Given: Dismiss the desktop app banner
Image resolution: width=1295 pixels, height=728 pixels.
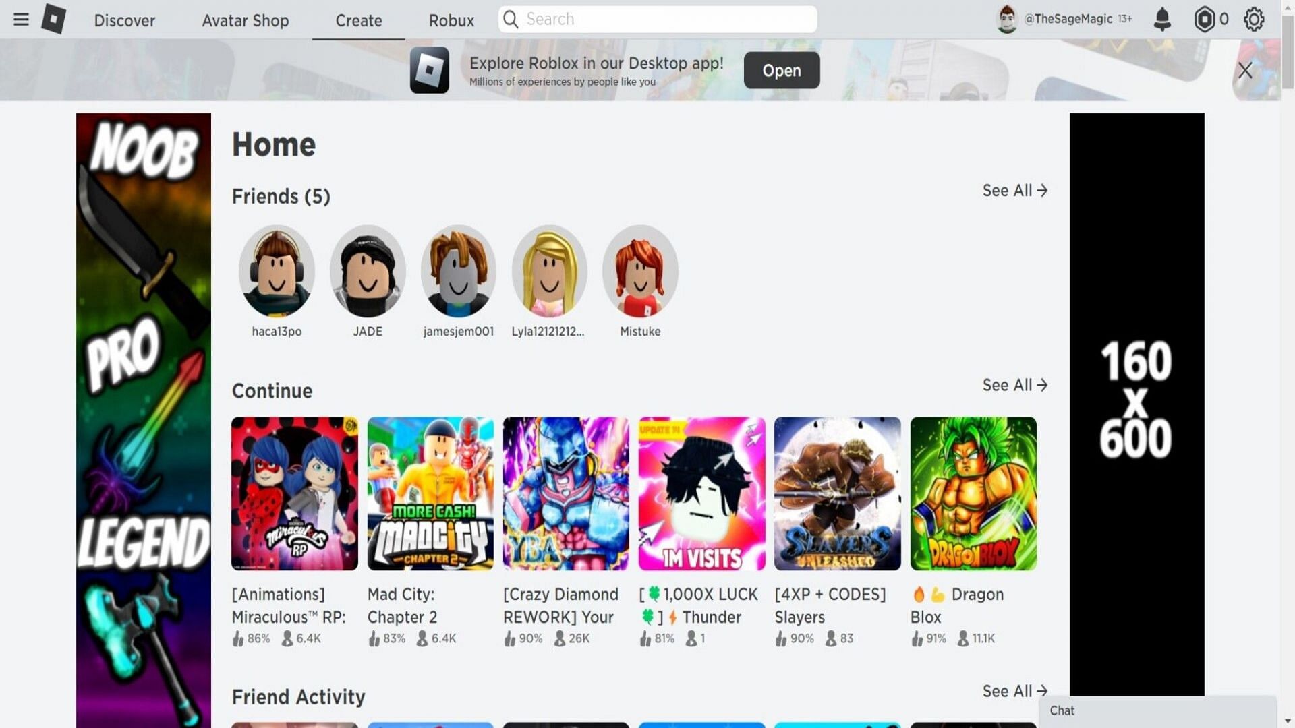Looking at the screenshot, I should [x=1245, y=70].
